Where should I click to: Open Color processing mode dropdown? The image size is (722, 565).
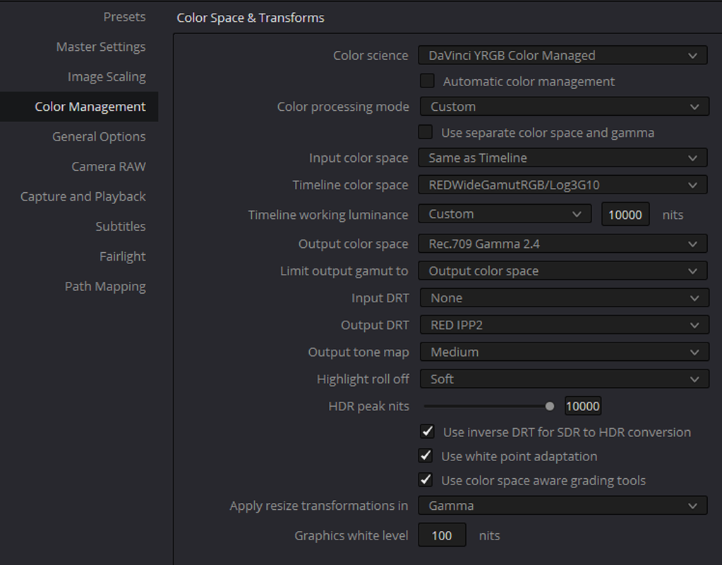pyautogui.click(x=565, y=107)
